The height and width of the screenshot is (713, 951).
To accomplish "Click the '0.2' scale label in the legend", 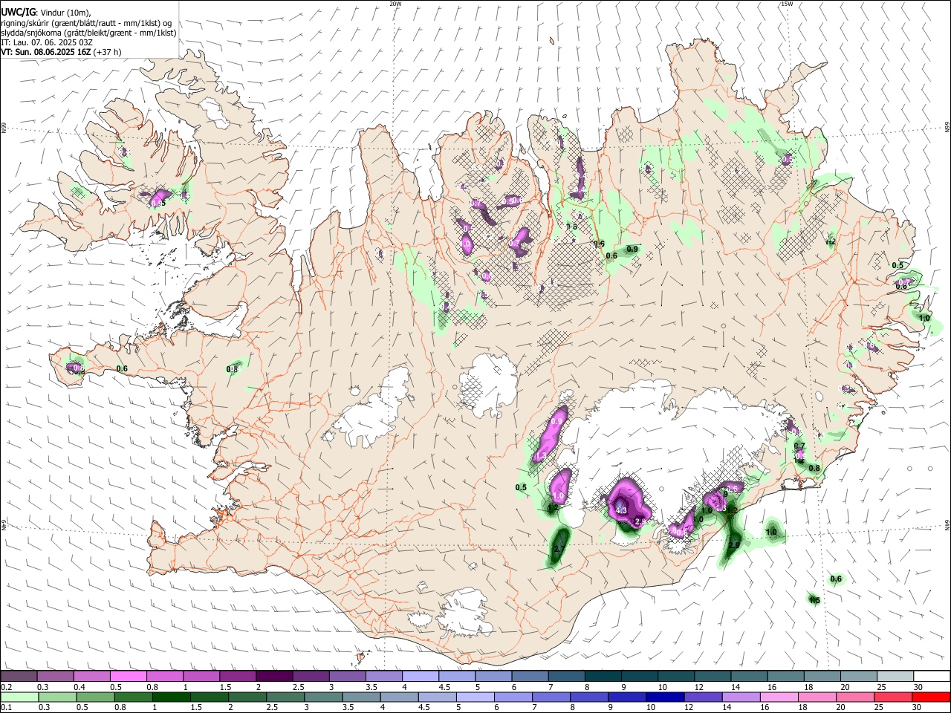I will 7,687.
